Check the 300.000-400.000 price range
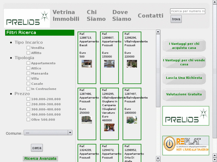217x162 pixels. coord(28,109)
